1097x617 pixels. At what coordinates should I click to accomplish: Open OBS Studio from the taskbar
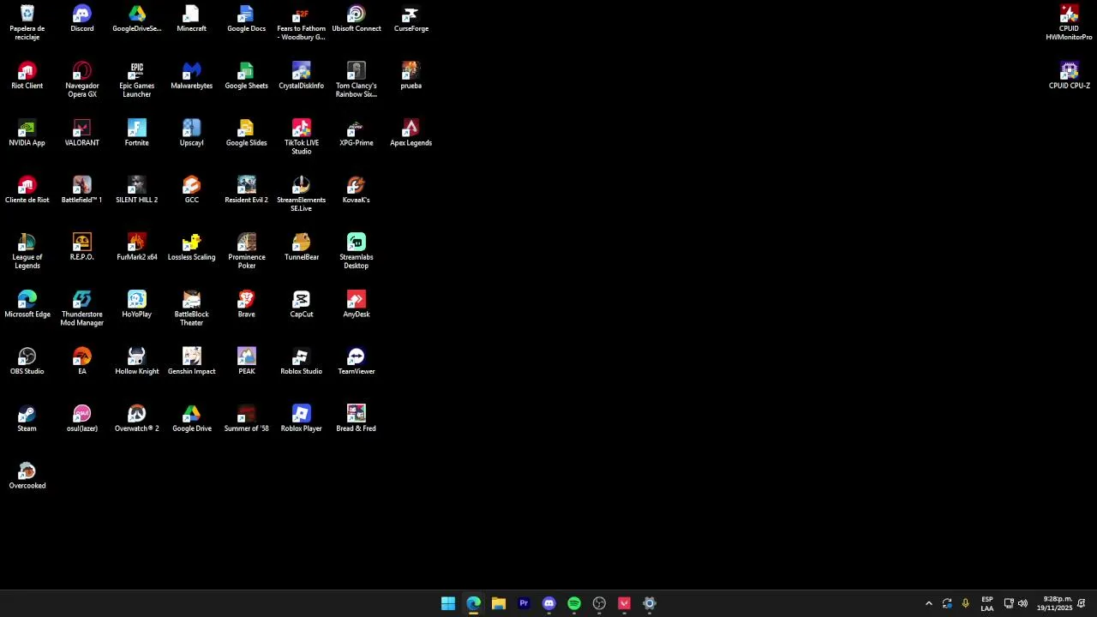[599, 603]
